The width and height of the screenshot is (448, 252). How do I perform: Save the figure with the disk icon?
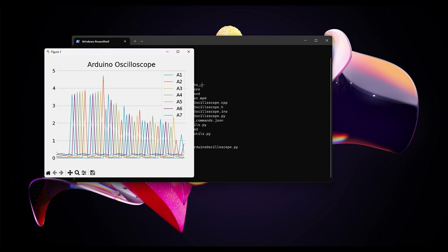pyautogui.click(x=92, y=173)
